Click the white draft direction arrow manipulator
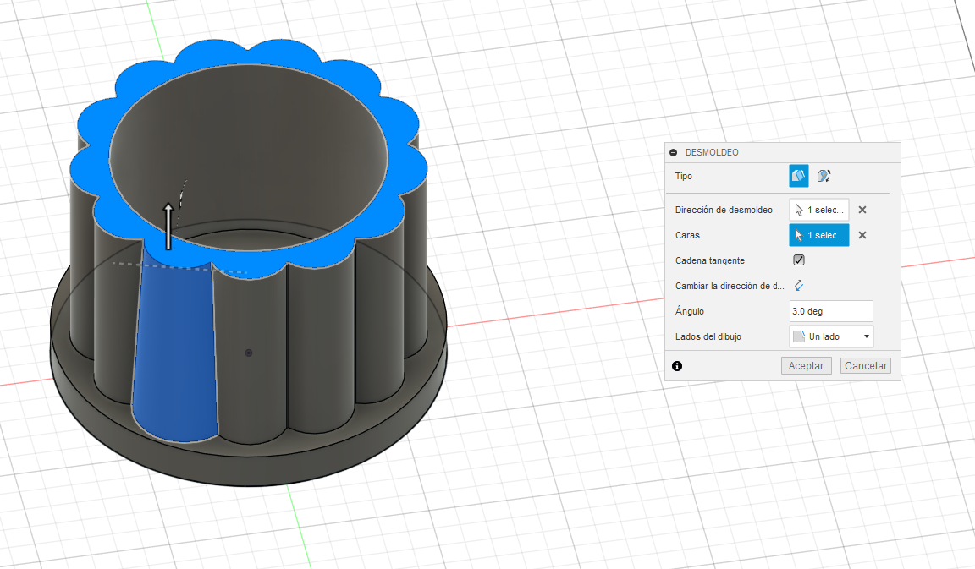This screenshot has width=975, height=569. coord(168,227)
